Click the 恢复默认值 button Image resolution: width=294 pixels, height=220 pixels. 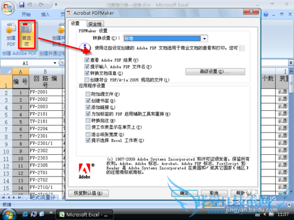click(88, 193)
